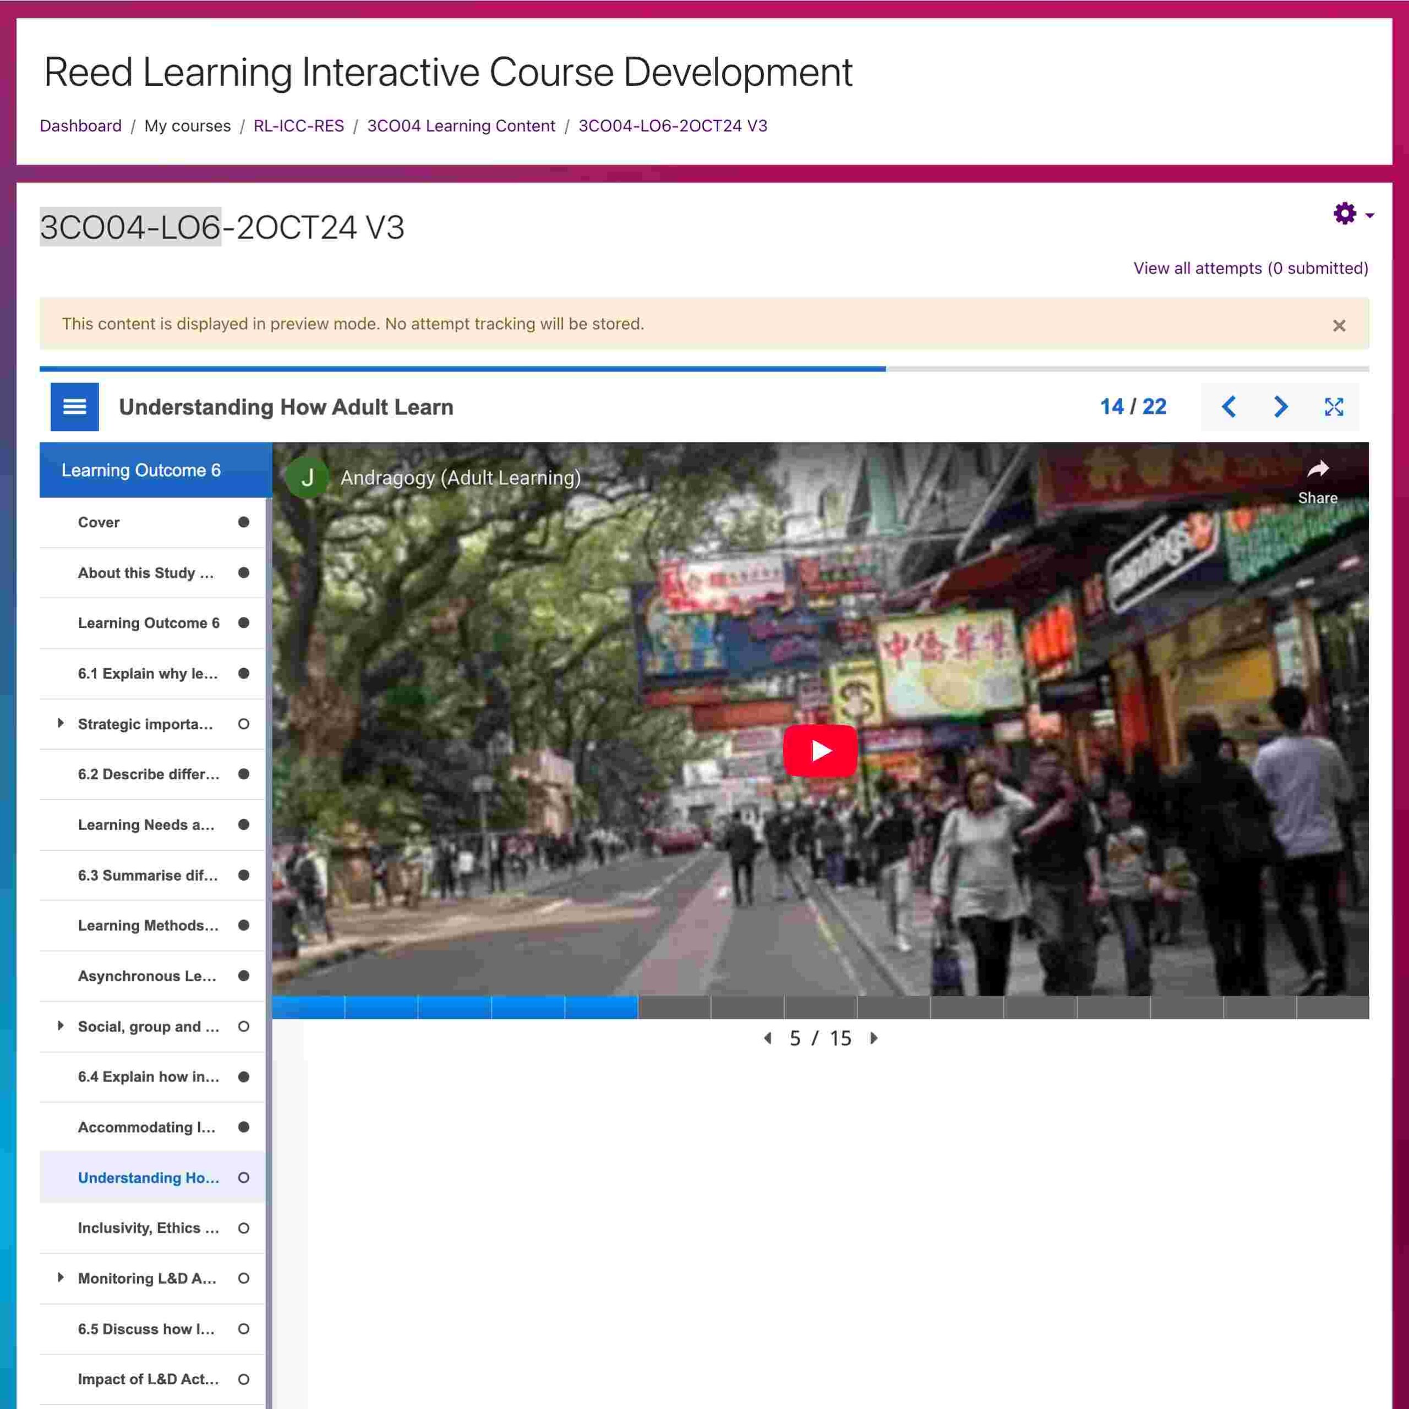Advance to next slide in presentation
Screen dimensions: 1409x1409
tap(873, 1038)
